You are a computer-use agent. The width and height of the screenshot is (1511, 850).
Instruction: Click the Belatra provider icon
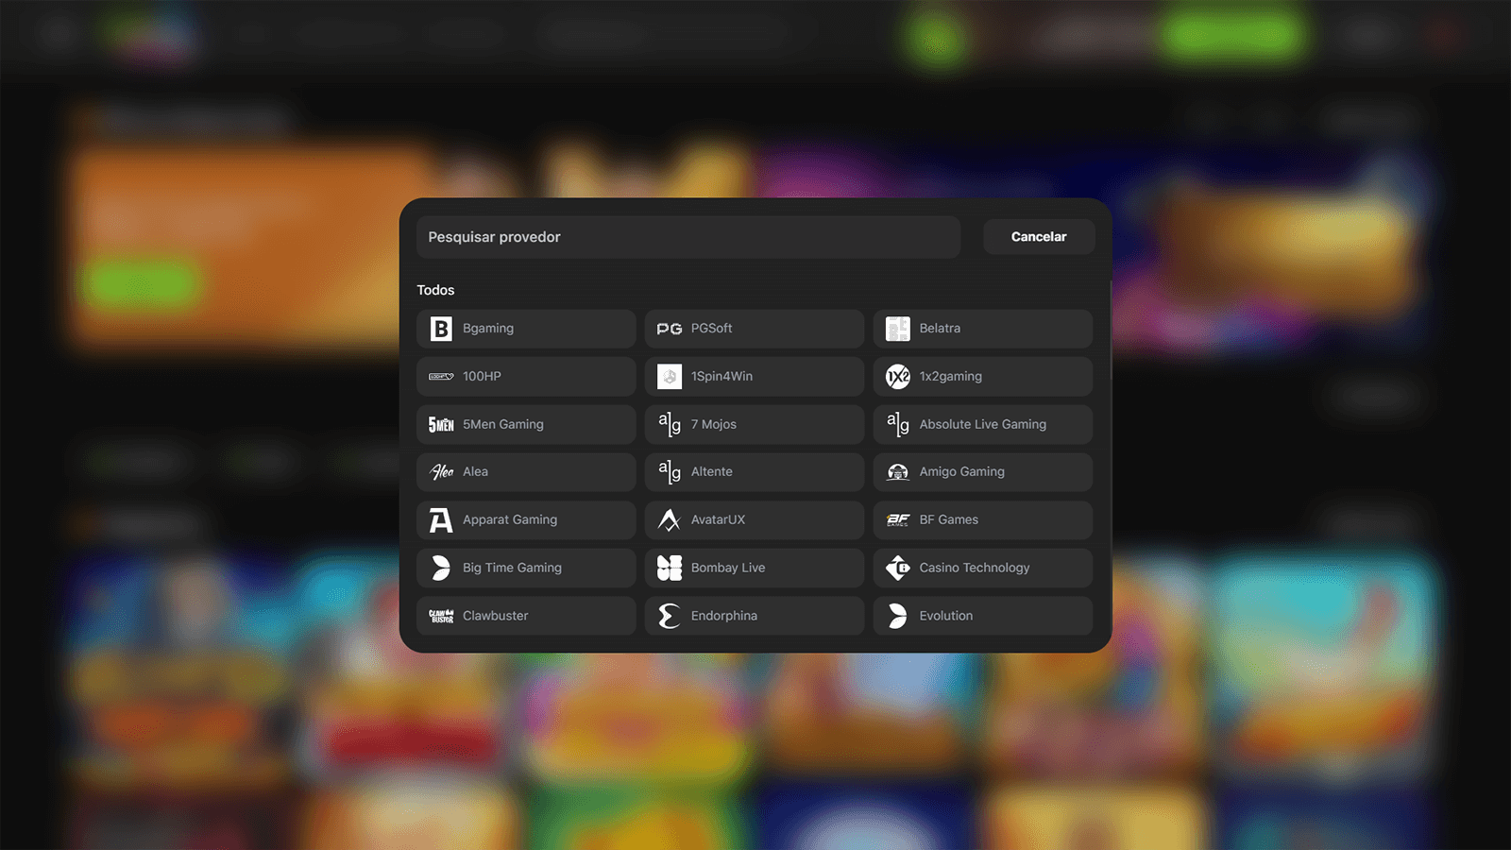pos(898,329)
